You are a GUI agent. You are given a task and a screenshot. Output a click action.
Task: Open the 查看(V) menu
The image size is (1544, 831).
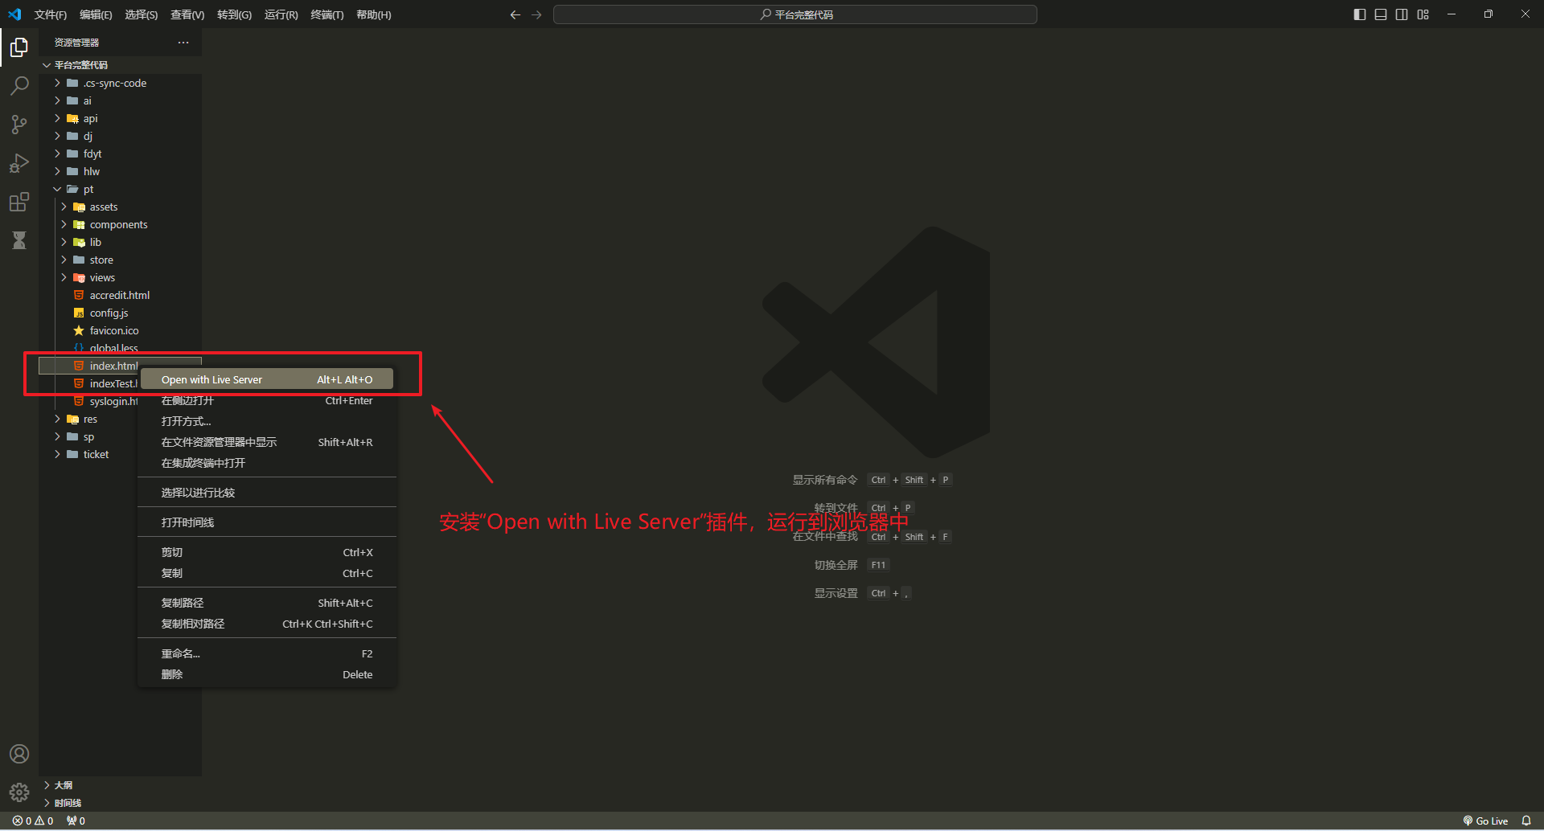point(187,14)
